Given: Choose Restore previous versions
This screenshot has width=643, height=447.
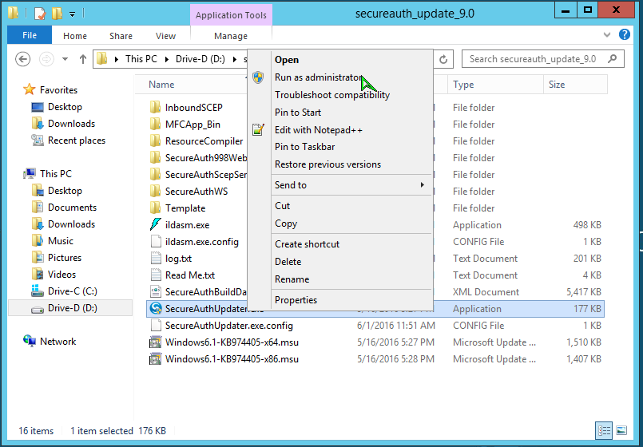Looking at the screenshot, I should point(340,164).
